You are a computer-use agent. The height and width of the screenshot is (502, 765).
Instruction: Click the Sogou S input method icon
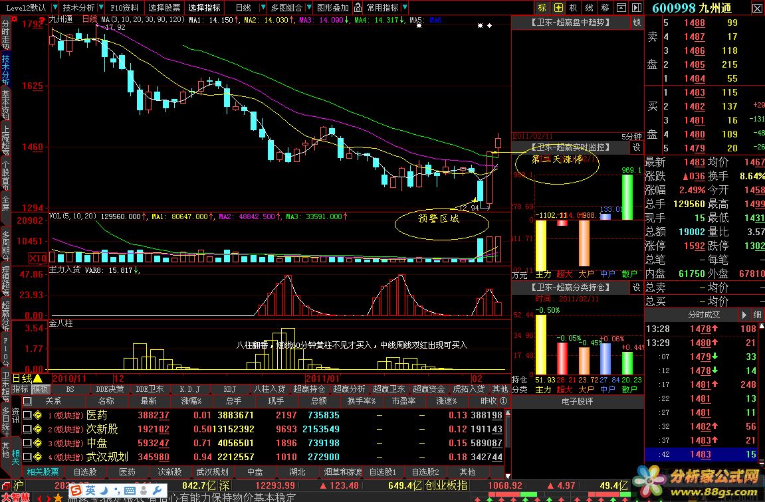click(x=76, y=490)
